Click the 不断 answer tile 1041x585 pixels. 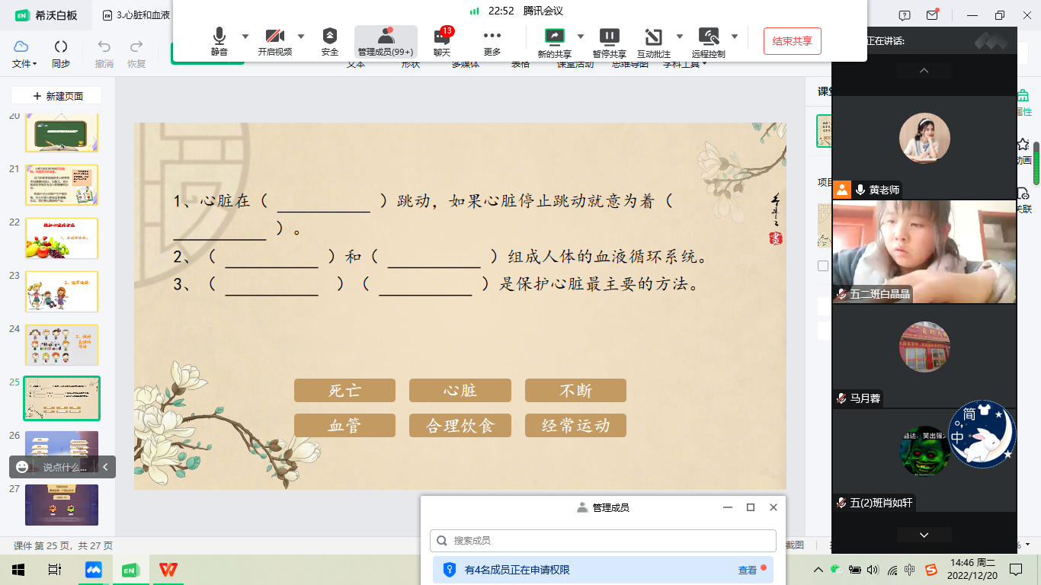(575, 391)
